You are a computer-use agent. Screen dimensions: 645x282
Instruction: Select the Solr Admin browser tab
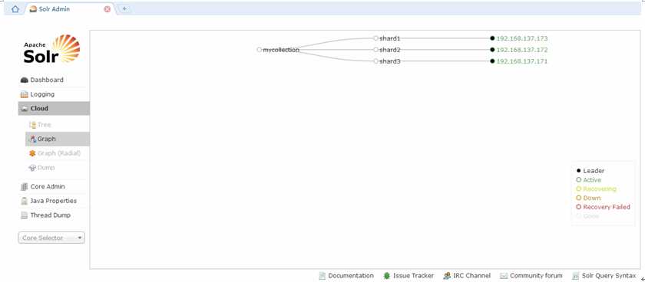(70, 9)
